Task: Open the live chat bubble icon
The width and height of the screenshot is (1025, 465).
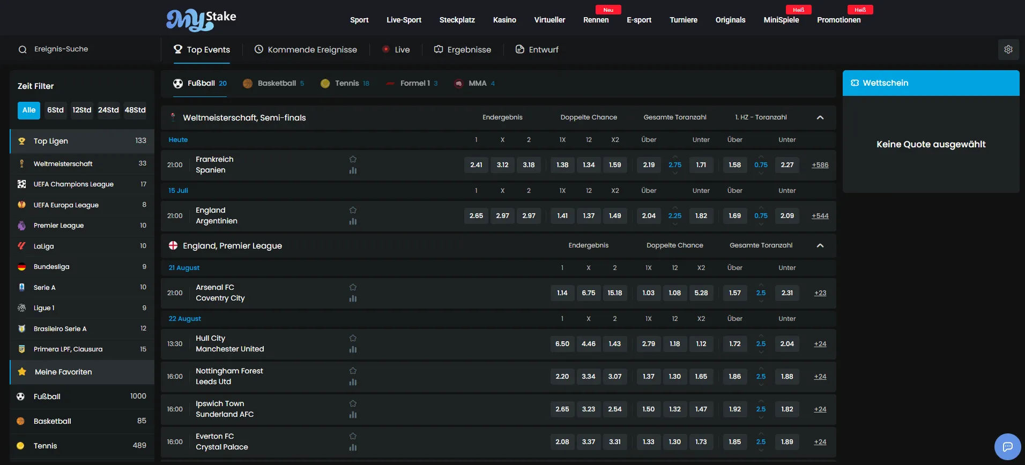Action: [x=1008, y=446]
